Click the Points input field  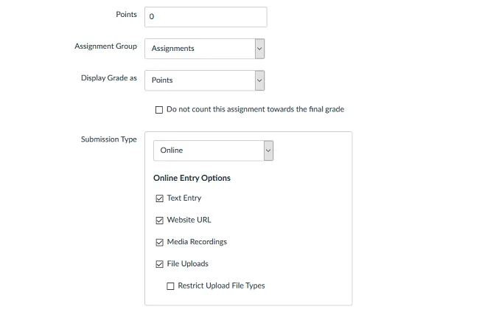206,16
